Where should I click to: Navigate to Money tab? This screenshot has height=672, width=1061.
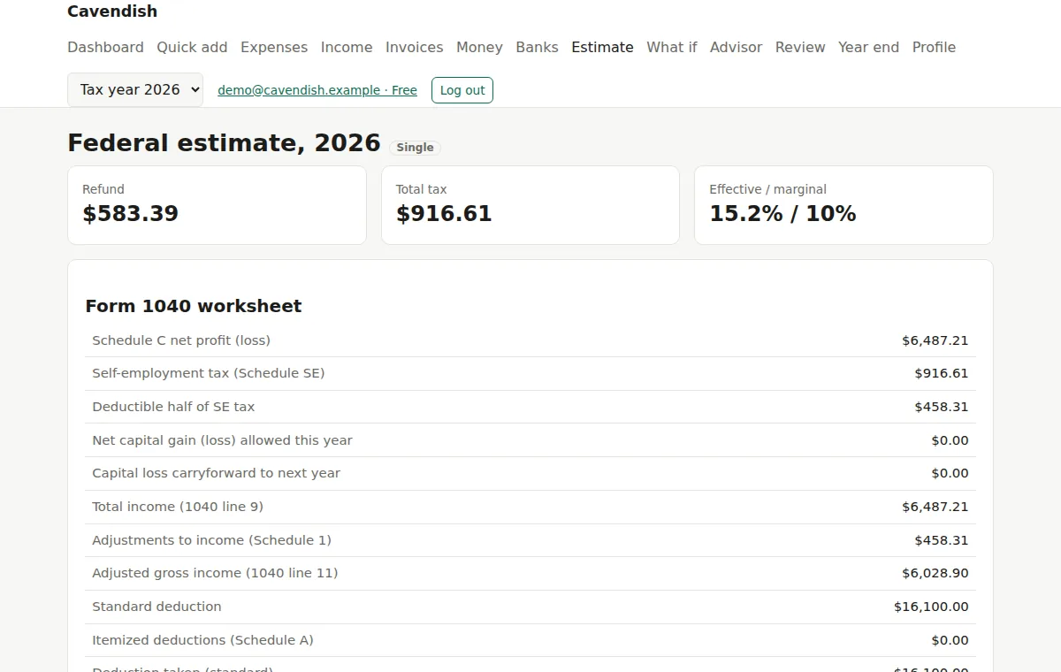[x=479, y=47]
